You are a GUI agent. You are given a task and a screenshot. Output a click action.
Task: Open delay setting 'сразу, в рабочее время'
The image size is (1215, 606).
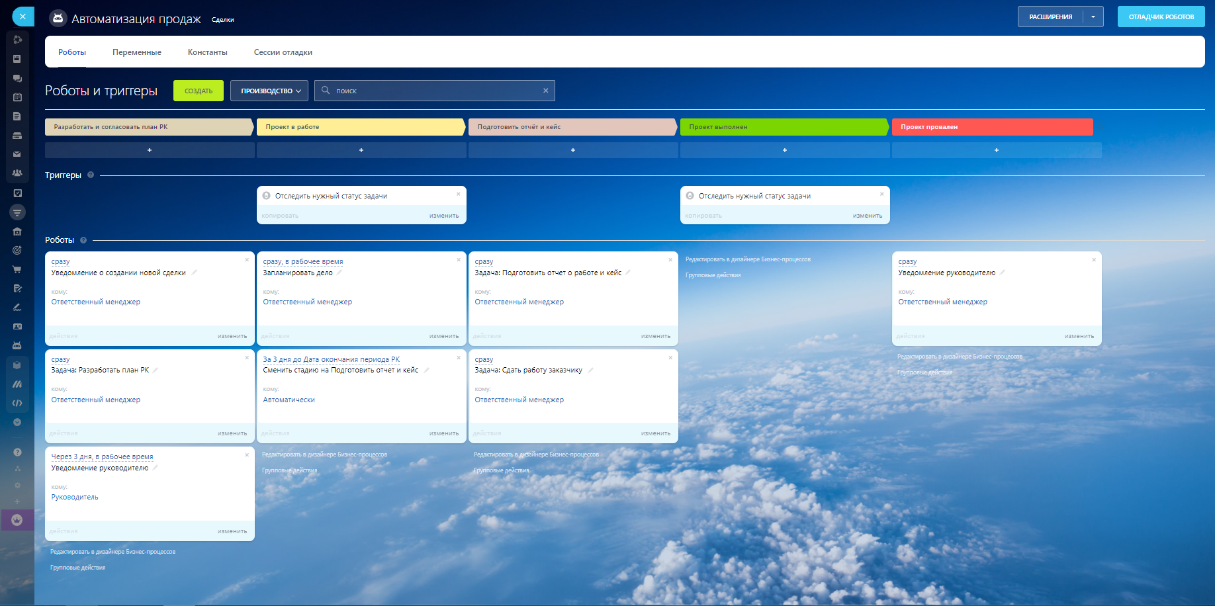click(303, 262)
